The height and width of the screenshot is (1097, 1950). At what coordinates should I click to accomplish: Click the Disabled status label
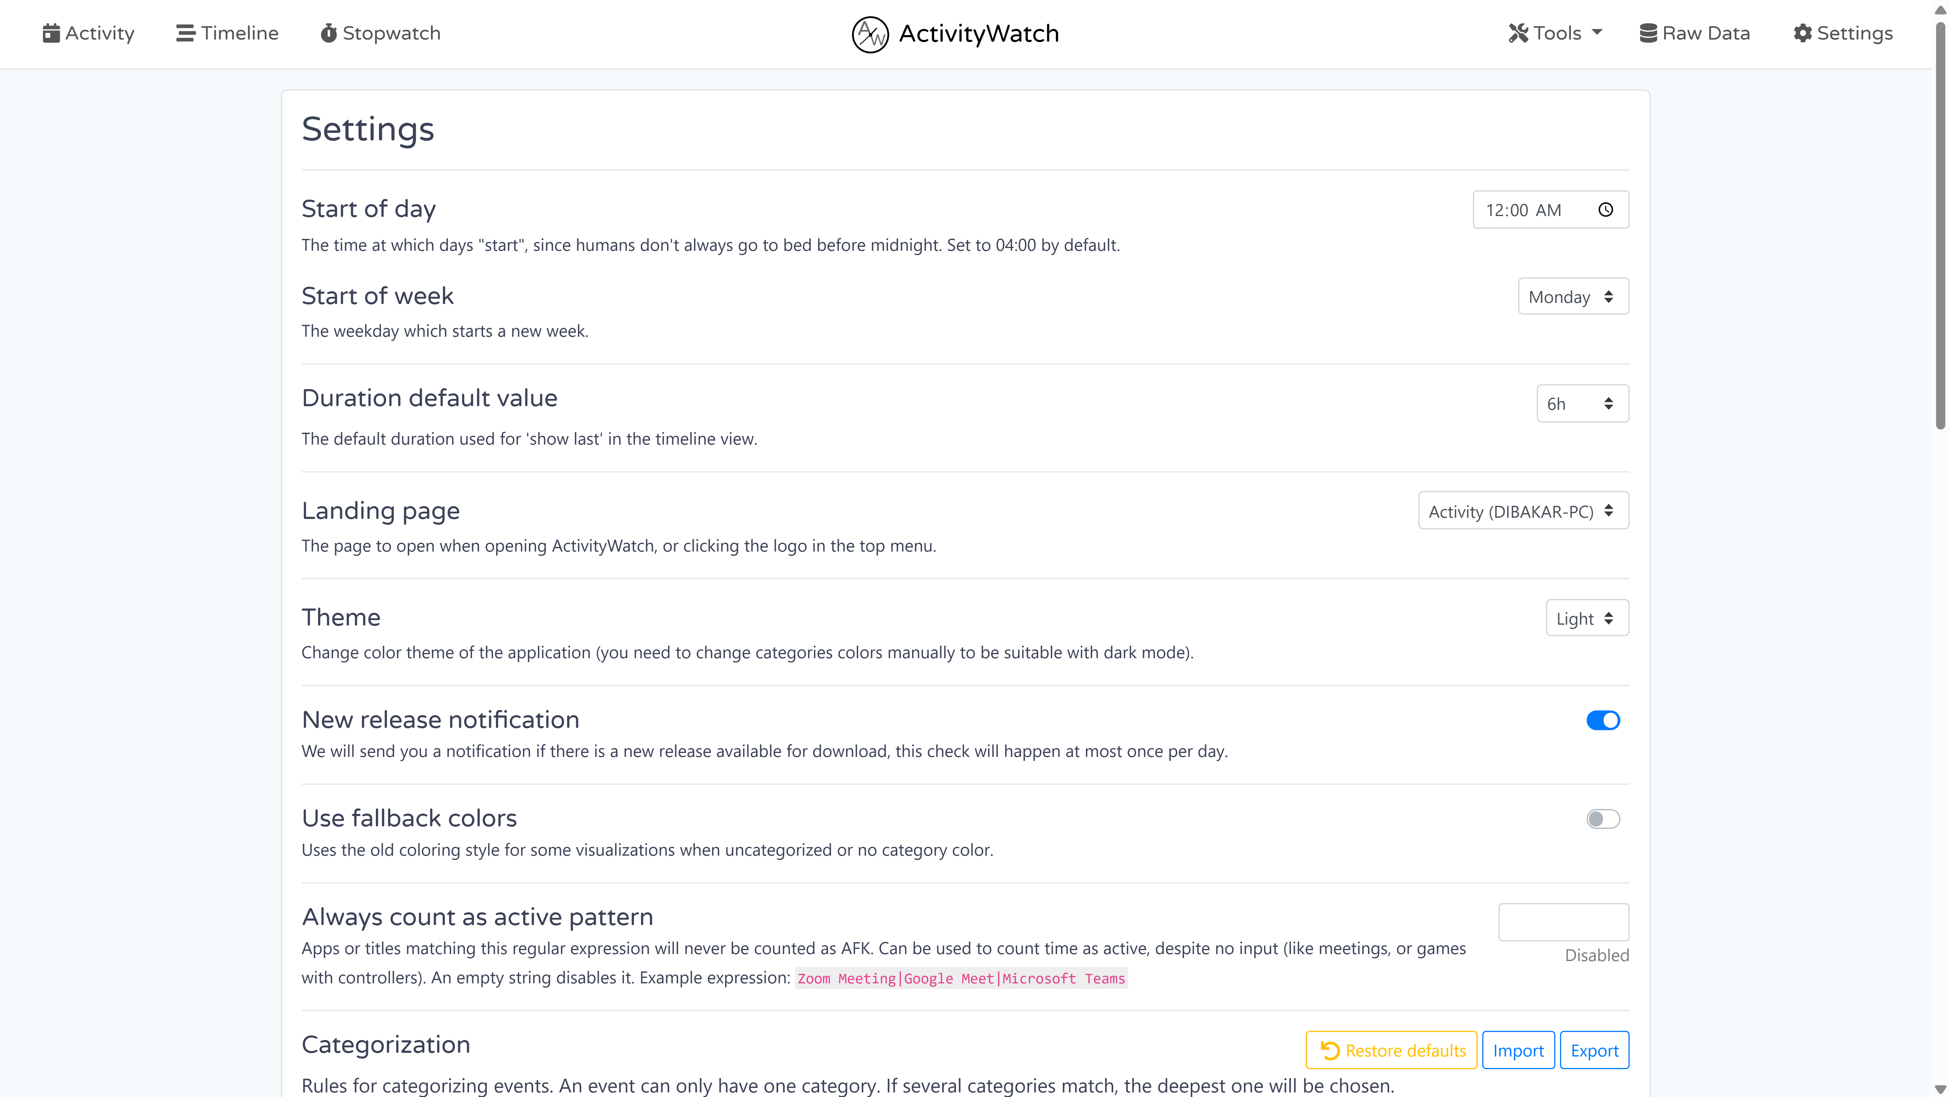tap(1597, 955)
